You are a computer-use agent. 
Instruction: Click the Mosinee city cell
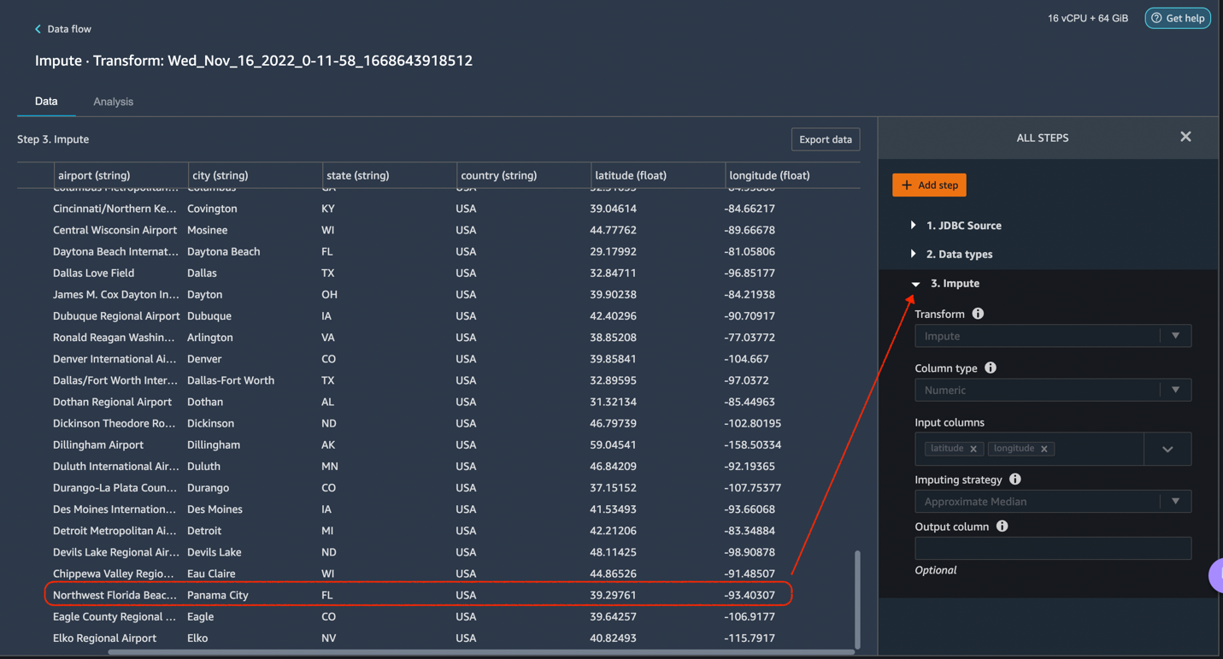point(208,230)
